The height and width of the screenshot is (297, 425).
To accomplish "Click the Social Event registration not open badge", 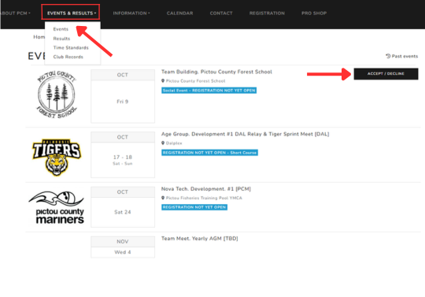I will [209, 91].
